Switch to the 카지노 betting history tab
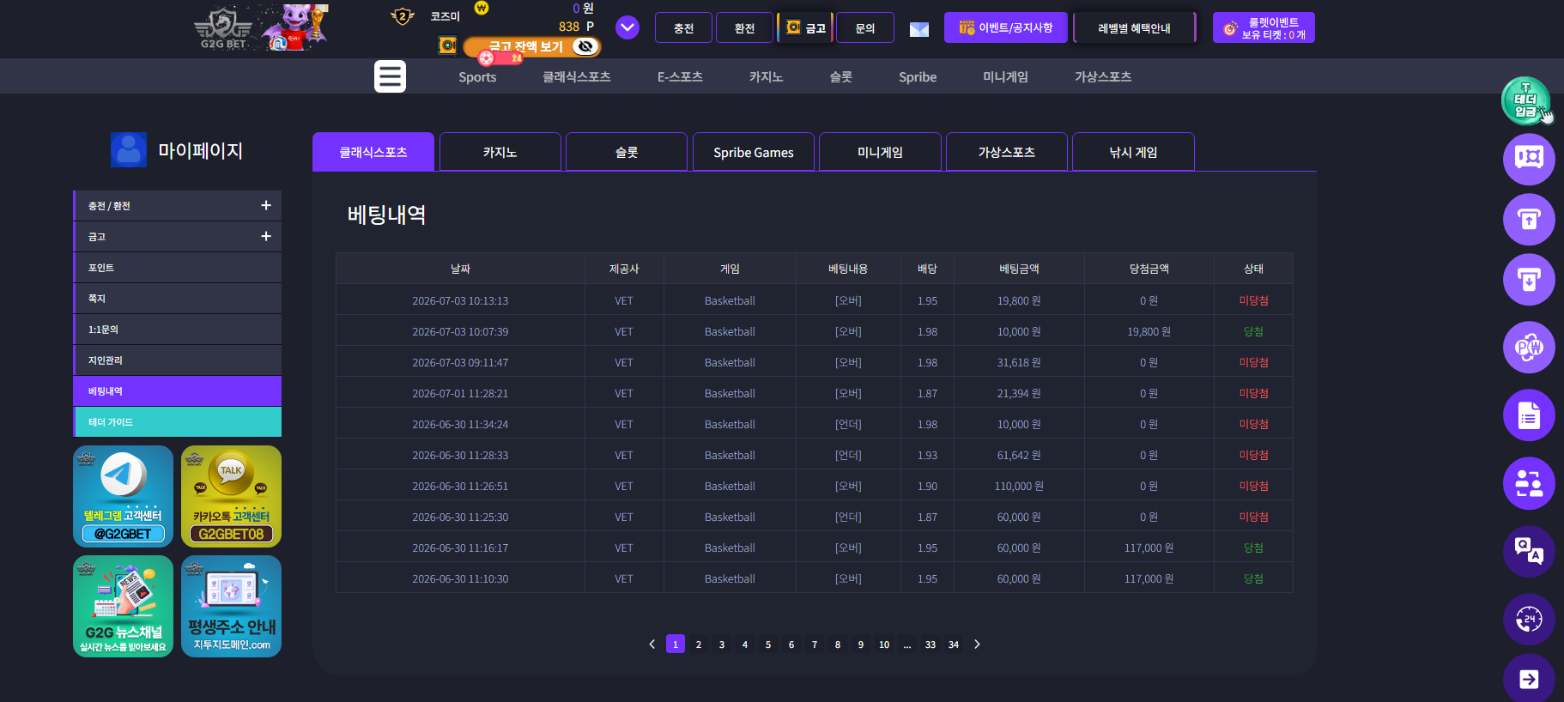The image size is (1564, 702). [x=500, y=152]
